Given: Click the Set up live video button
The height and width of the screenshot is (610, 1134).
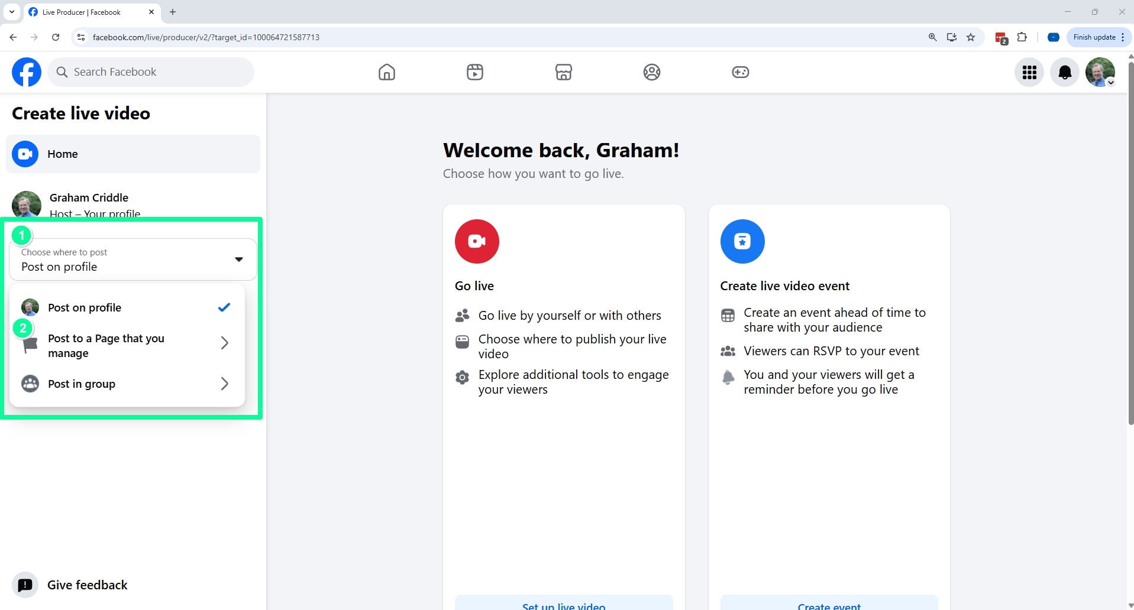Looking at the screenshot, I should click(564, 603).
